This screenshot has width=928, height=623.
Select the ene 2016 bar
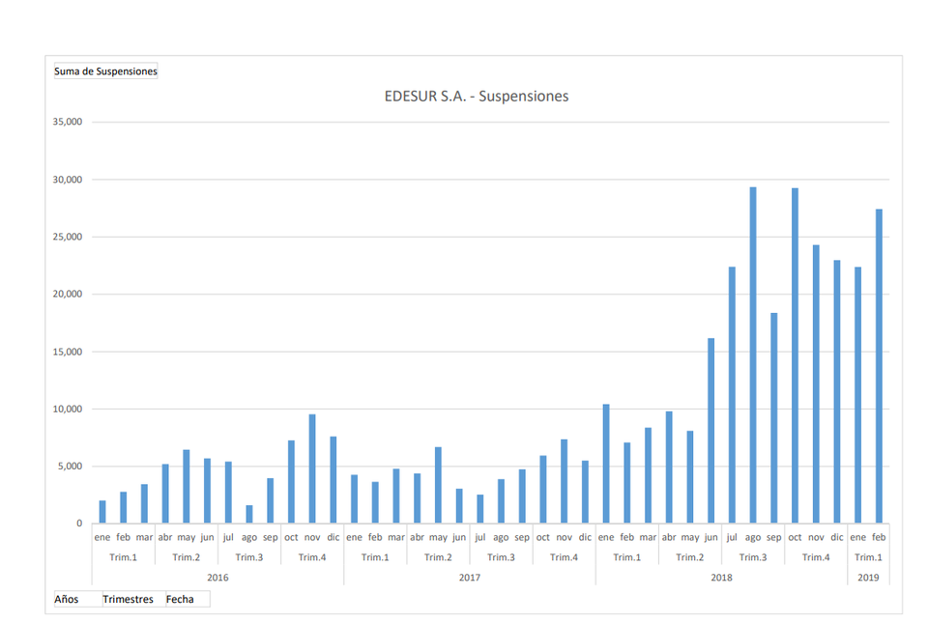click(x=102, y=512)
